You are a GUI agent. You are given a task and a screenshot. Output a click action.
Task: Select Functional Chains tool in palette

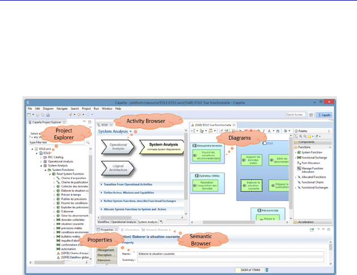click(x=311, y=182)
